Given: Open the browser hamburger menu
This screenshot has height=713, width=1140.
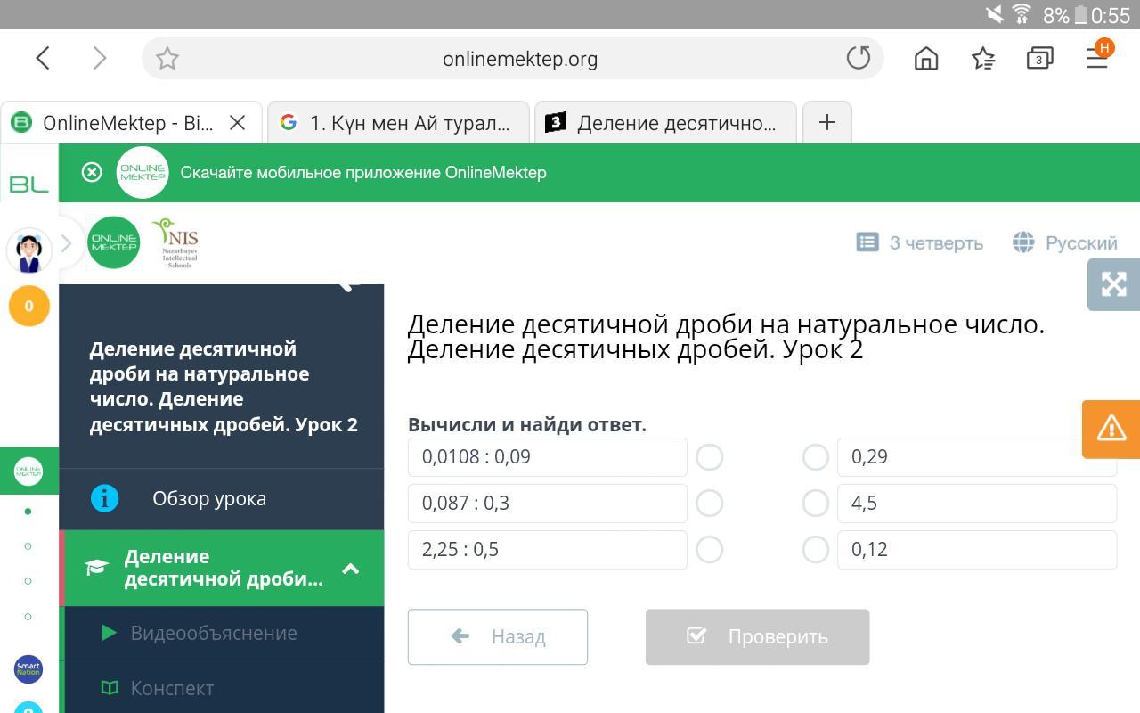Looking at the screenshot, I should coord(1096,59).
